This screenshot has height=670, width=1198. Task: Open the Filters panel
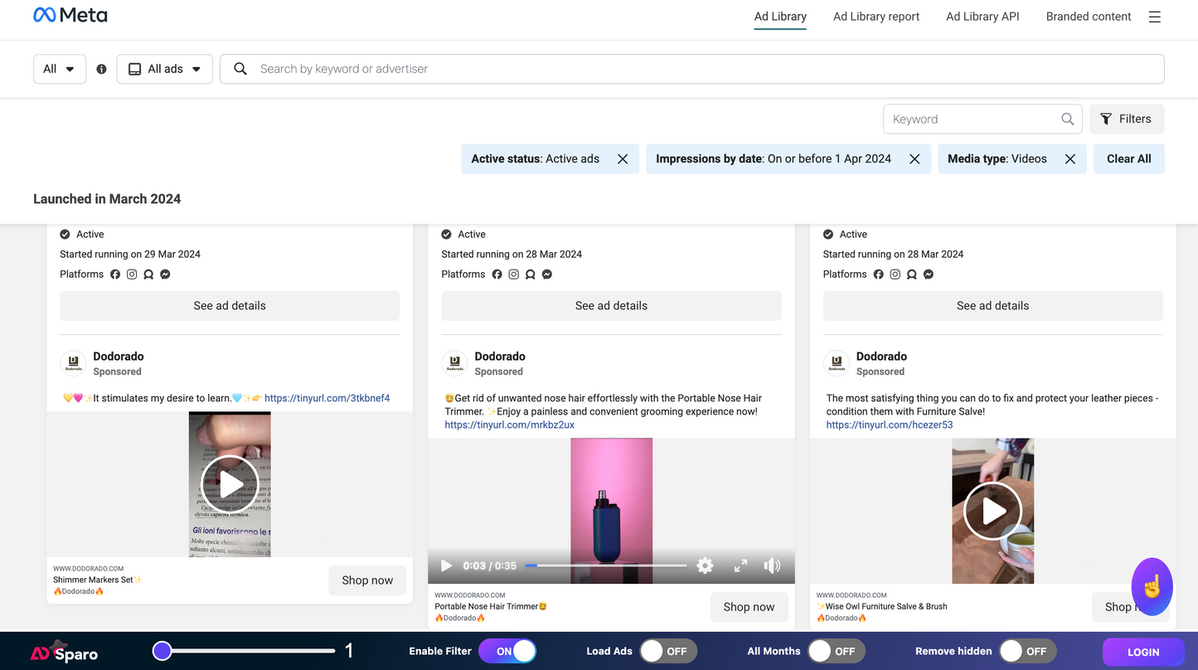click(x=1126, y=119)
